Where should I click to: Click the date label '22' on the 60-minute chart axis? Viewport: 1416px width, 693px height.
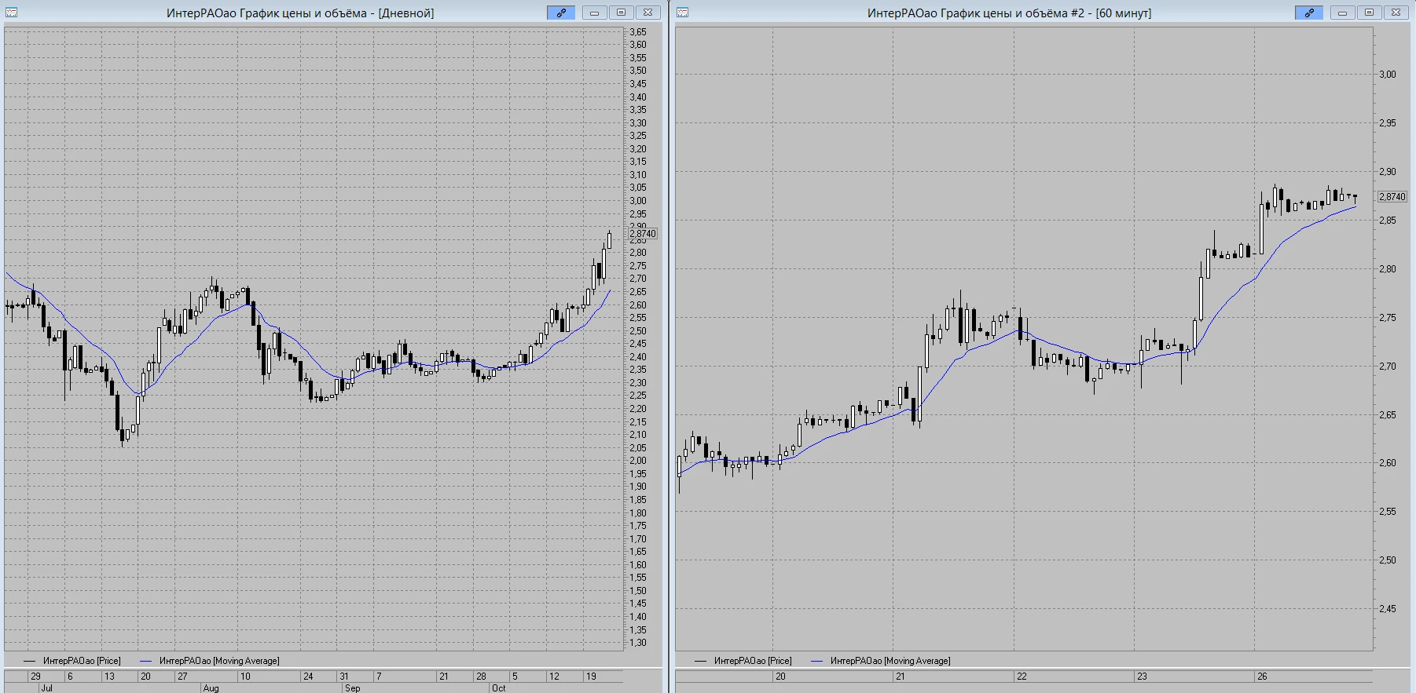pyautogui.click(x=1022, y=676)
